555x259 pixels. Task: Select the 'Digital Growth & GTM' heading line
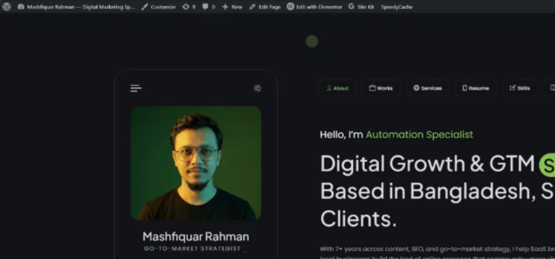click(427, 164)
